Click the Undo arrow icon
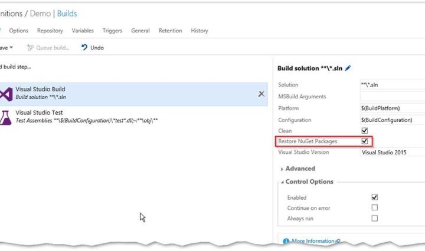The height and width of the screenshot is (251, 425). (x=85, y=48)
